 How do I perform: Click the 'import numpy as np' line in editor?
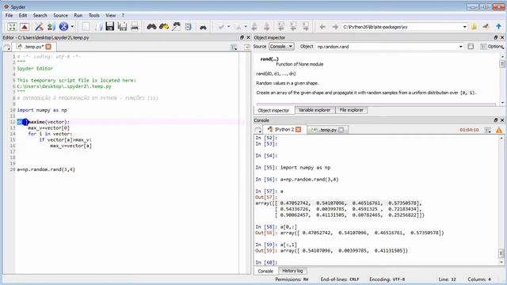(x=42, y=110)
